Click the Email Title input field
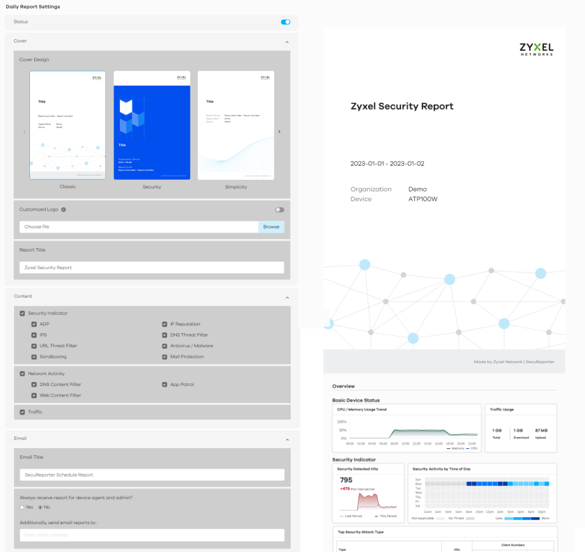 pos(152,475)
